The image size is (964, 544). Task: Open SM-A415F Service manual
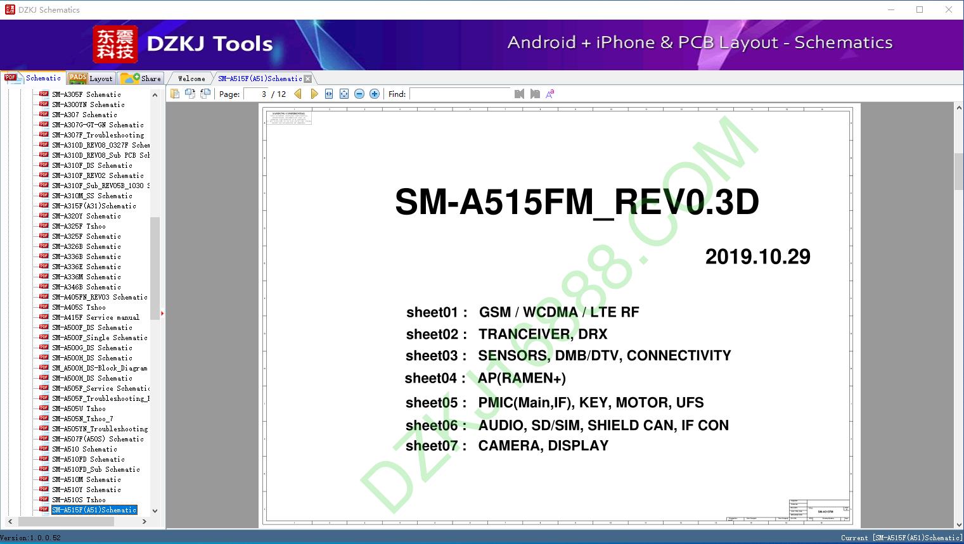coord(96,317)
